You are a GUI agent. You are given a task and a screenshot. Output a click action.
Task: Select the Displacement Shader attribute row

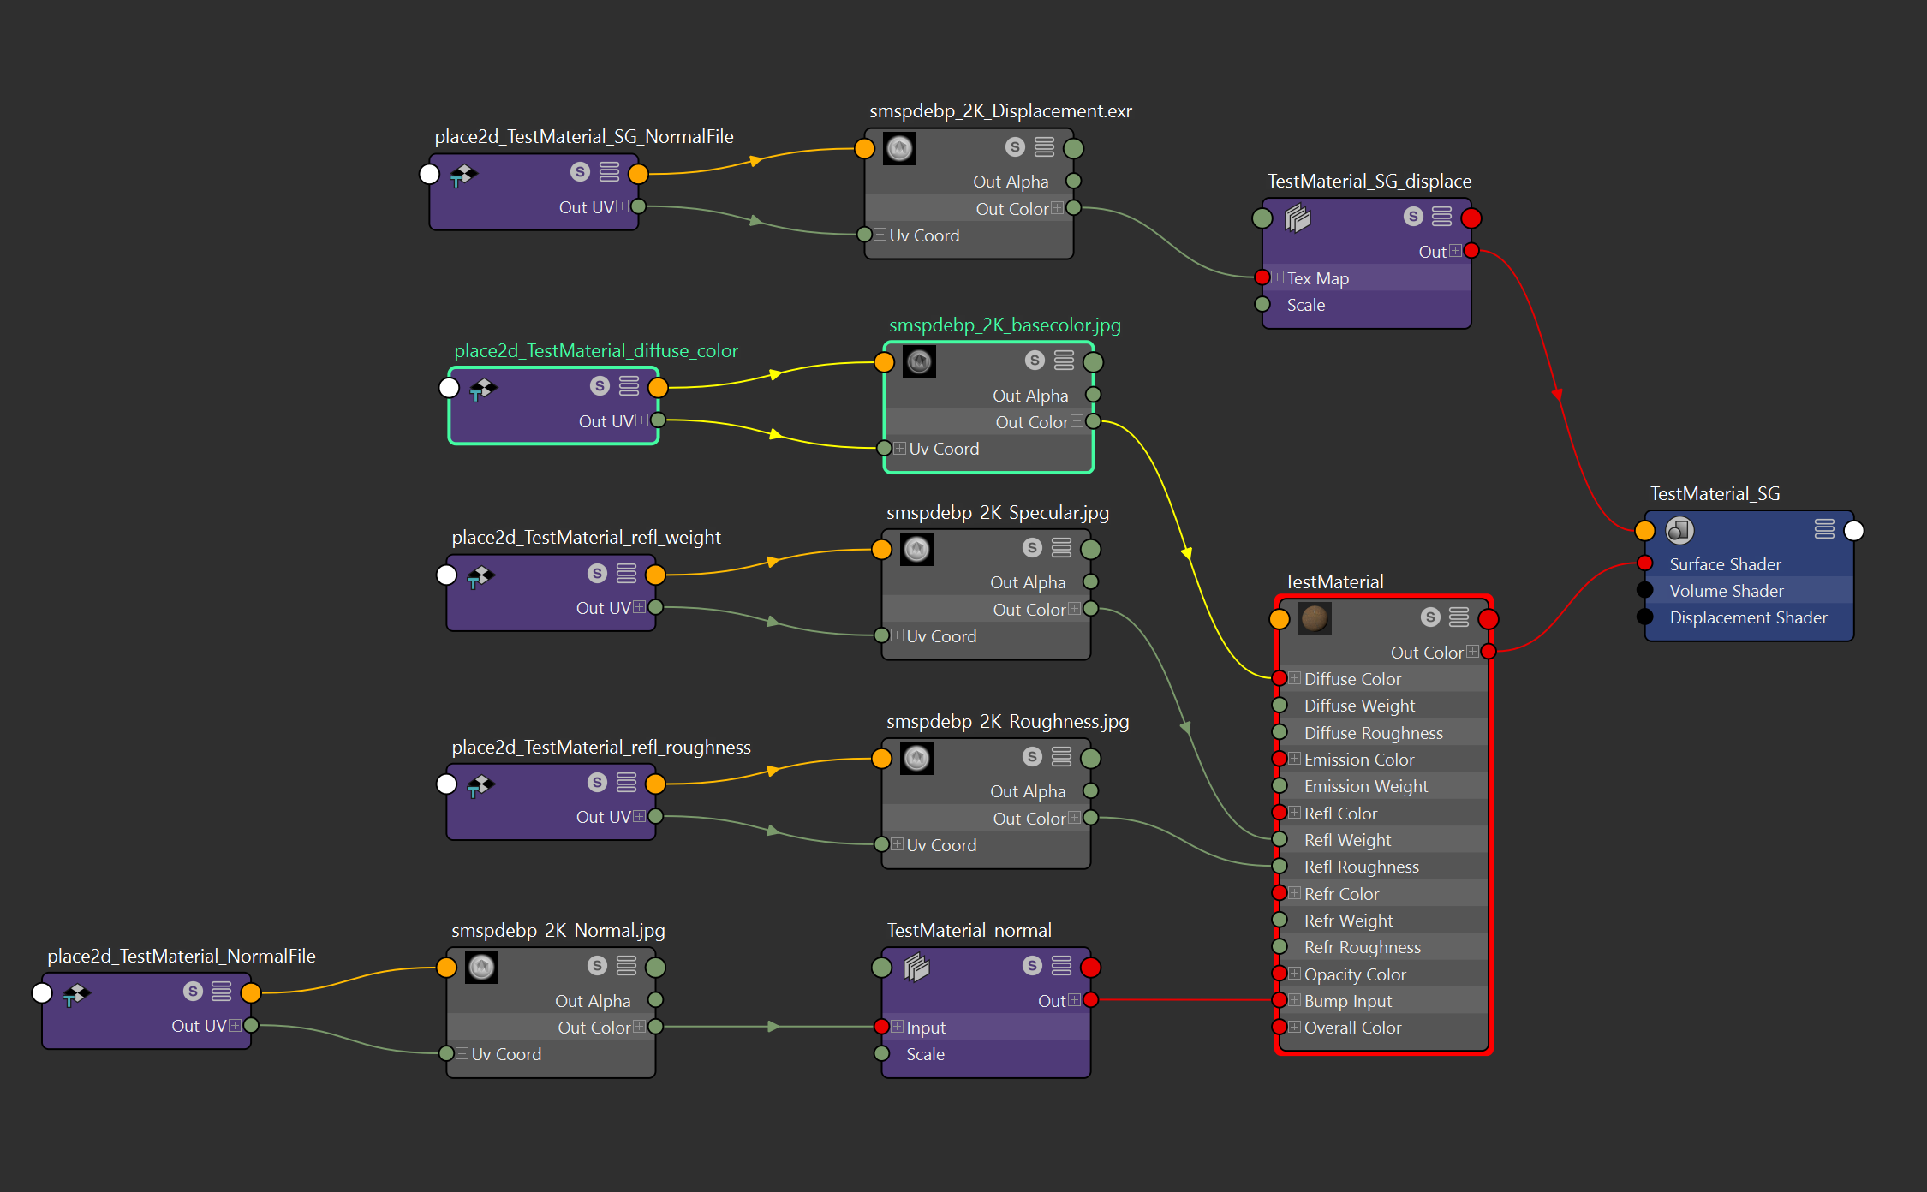(1749, 617)
